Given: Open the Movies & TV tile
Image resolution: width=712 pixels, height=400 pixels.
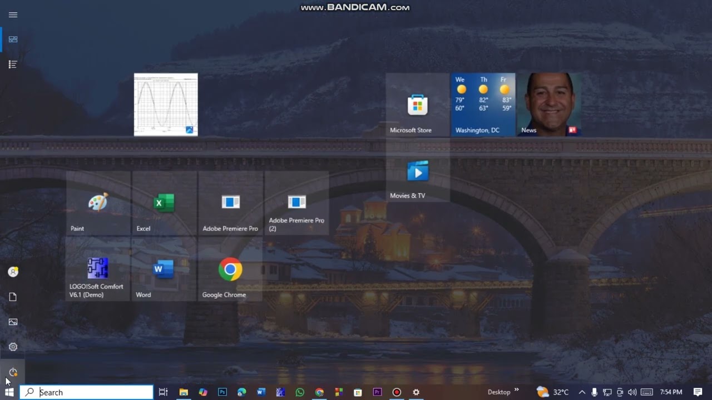Looking at the screenshot, I should click(418, 170).
